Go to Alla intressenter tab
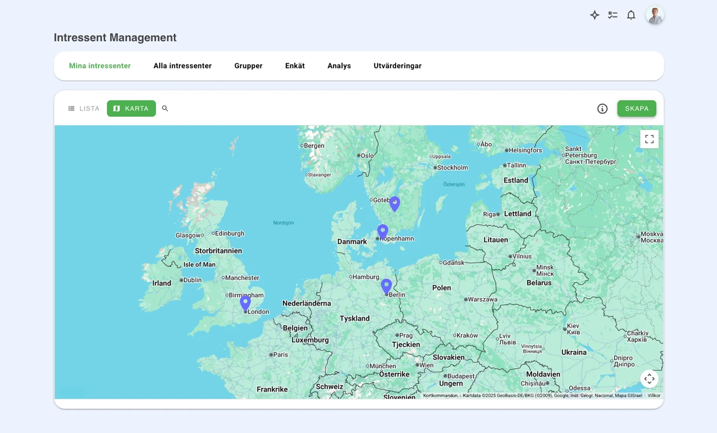This screenshot has width=717, height=433. (182, 66)
